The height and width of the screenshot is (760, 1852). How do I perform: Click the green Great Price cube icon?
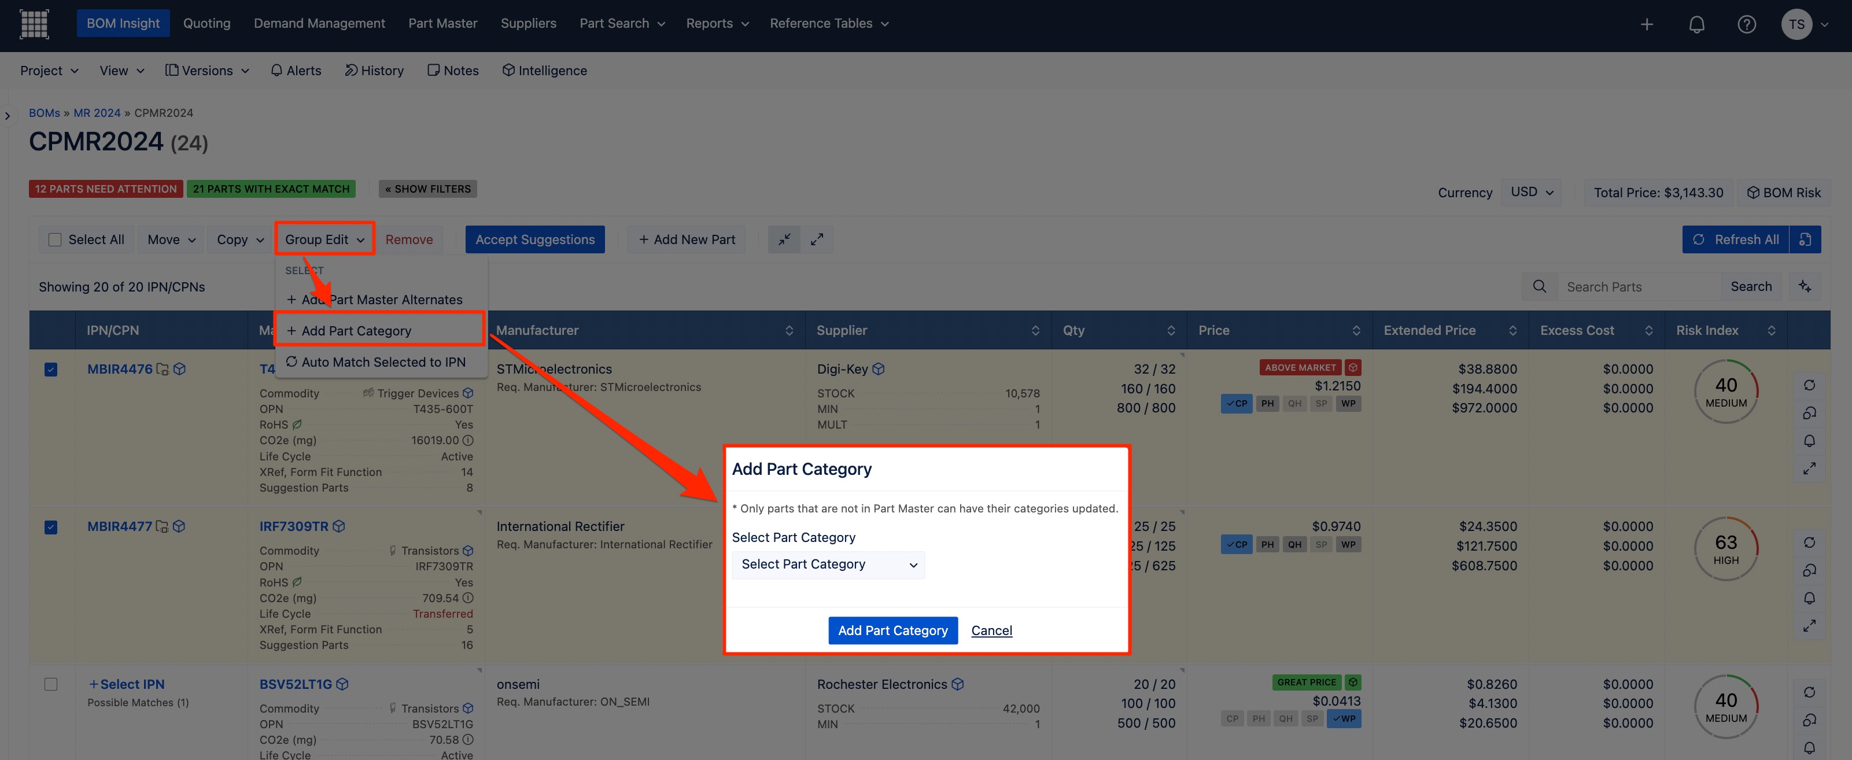click(1353, 681)
